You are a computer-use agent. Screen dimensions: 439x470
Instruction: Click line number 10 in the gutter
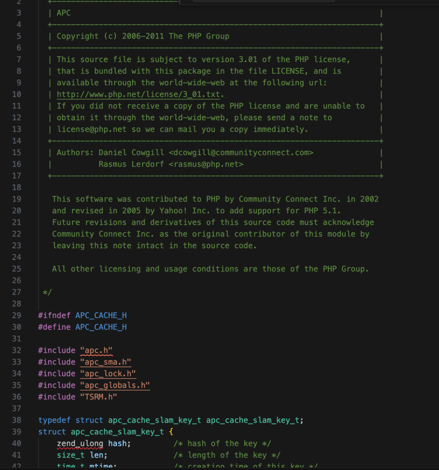[x=17, y=95]
